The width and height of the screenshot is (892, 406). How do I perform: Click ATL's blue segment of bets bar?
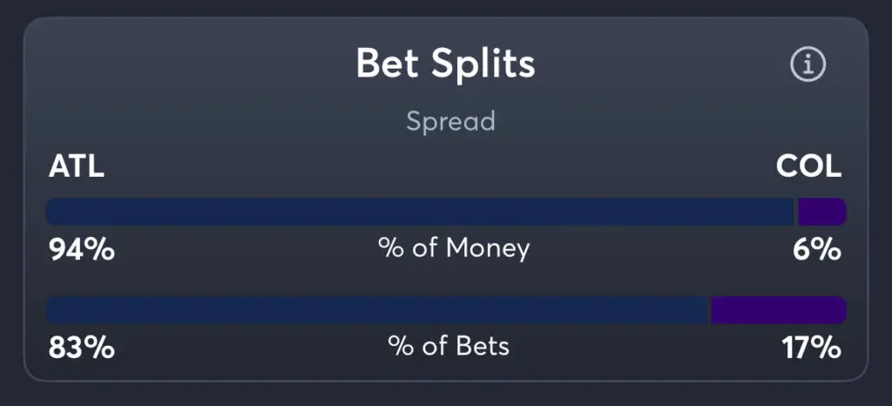(377, 310)
